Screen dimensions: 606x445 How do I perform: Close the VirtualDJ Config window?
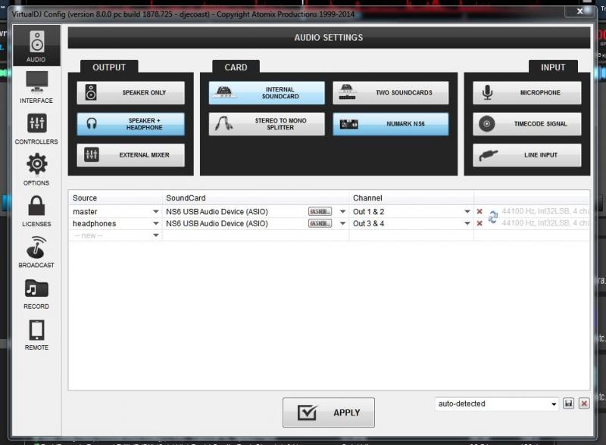point(579,11)
